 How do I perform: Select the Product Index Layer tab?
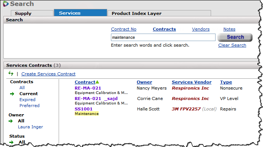click(x=159, y=13)
